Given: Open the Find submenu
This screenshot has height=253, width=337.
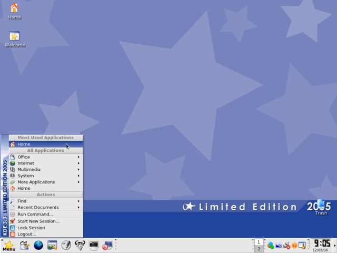Looking at the screenshot, I should (x=46, y=201).
